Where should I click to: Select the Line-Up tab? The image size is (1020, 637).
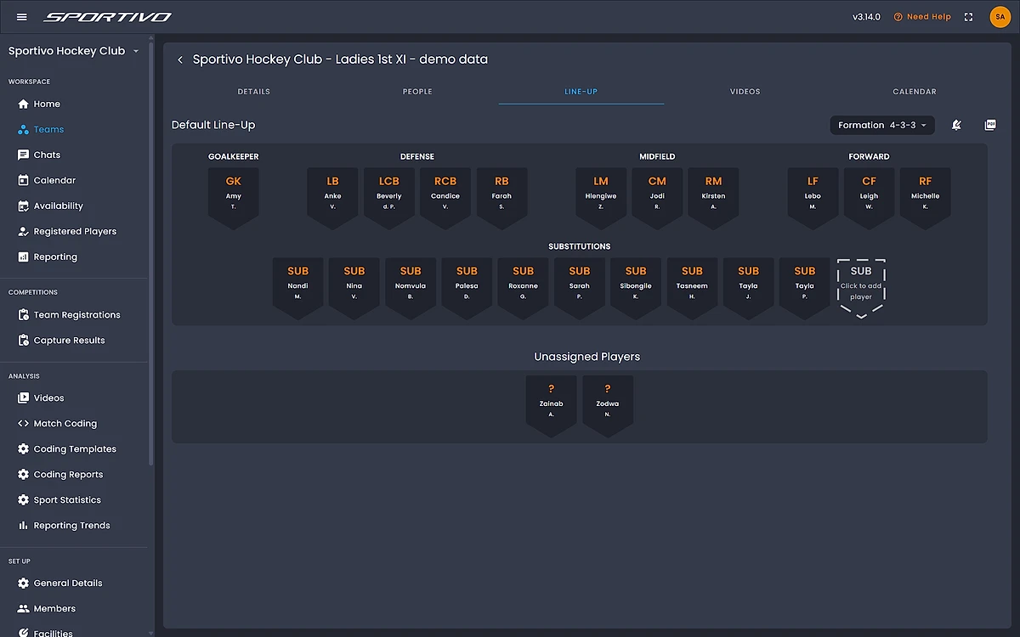click(x=581, y=91)
